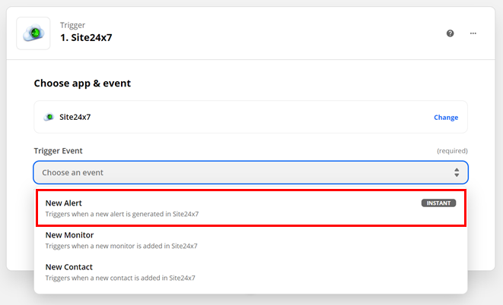The image size is (503, 305).
Task: Select the New Monitor trigger option
Action: [x=69, y=235]
